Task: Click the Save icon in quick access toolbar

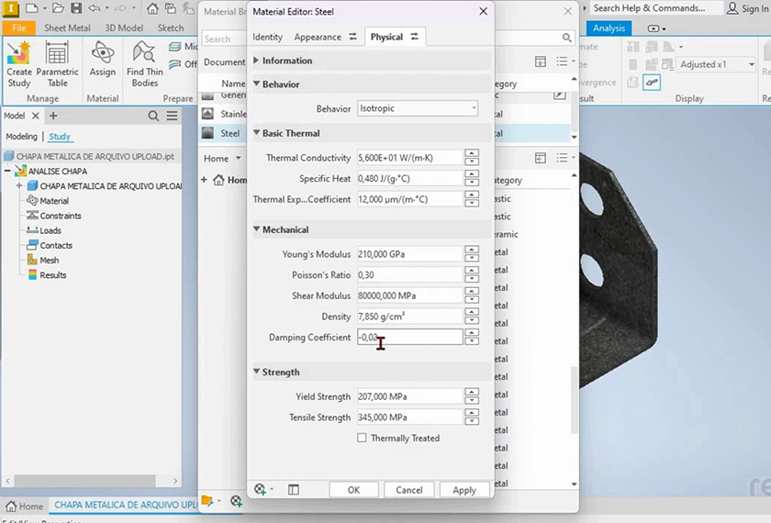Action: pyautogui.click(x=75, y=8)
